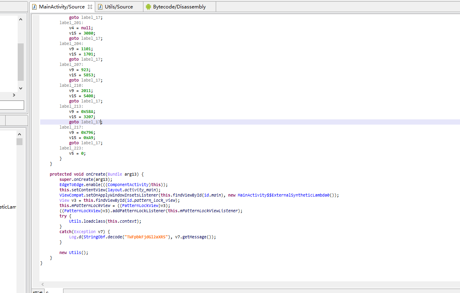Click the onCreate method name in its declaration

tap(95, 174)
